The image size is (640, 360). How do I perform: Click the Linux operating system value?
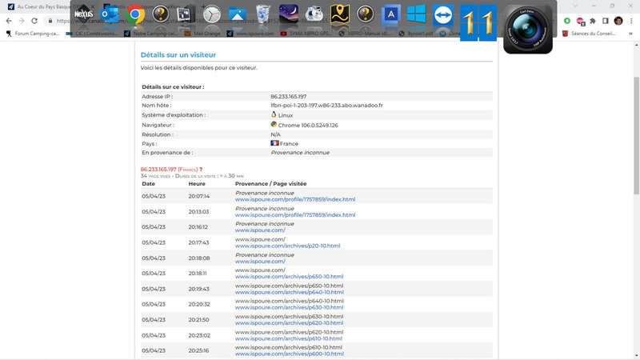(286, 115)
